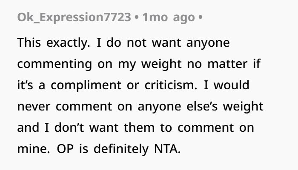Click the word "compliment" in the comment
This screenshot has width=298, height=170.
click(86, 85)
